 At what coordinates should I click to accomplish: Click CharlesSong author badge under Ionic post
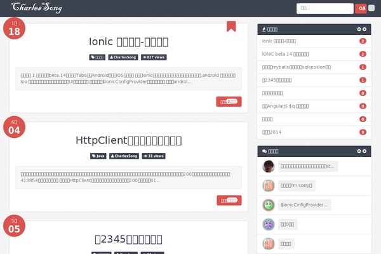point(123,57)
